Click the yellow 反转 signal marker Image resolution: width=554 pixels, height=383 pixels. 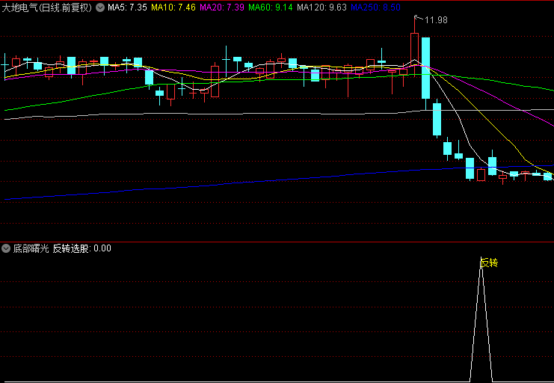tap(490, 263)
